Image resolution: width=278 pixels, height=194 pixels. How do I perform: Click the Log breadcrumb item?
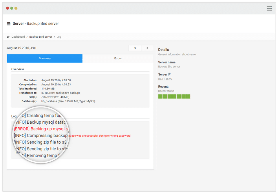59,37
